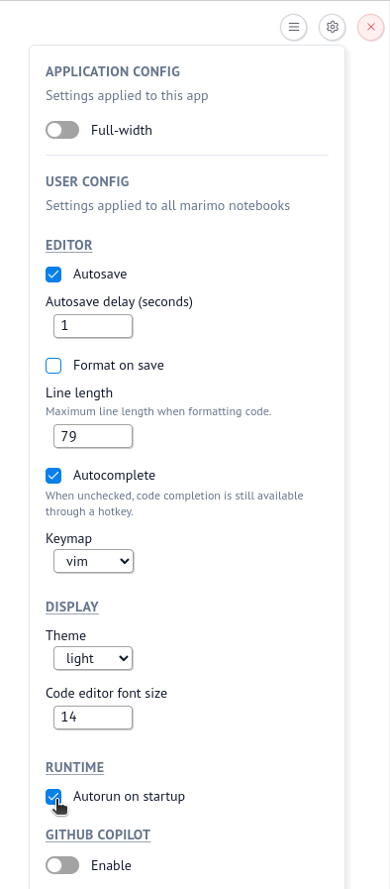
Task: Enable the GitHub Copilot toggle
Action: (62, 866)
